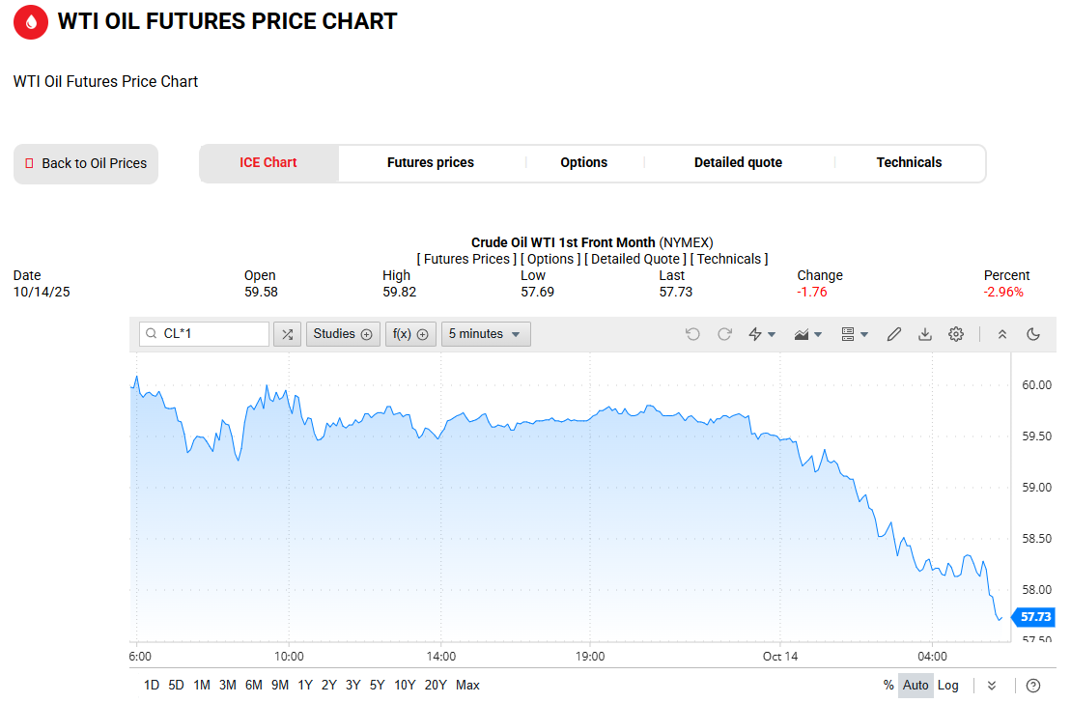Open chart settings gear icon
Image resolution: width=1071 pixels, height=703 pixels.
click(956, 334)
